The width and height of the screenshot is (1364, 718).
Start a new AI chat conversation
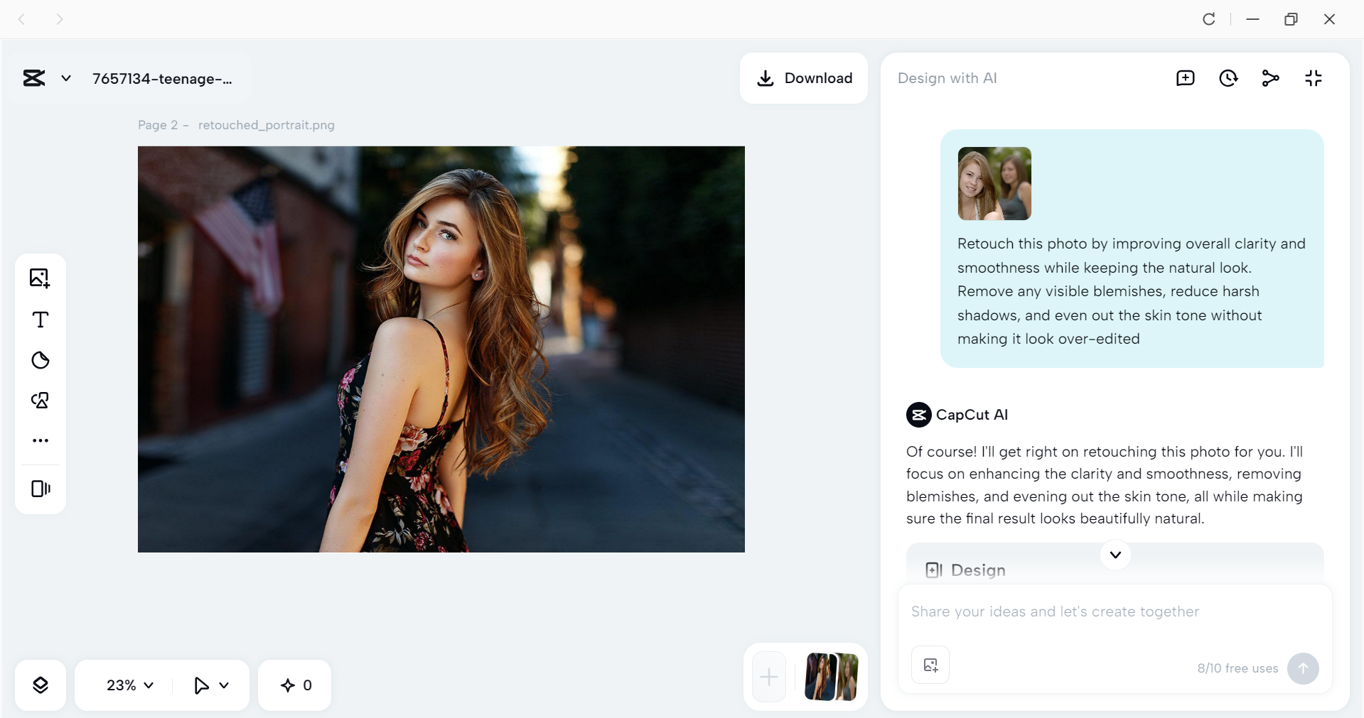1185,78
